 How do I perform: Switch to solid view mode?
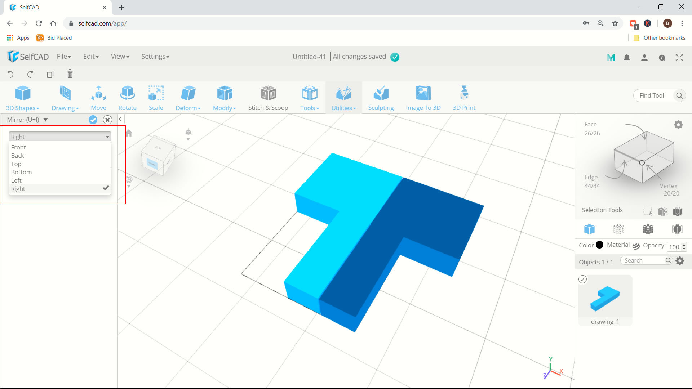(x=589, y=229)
